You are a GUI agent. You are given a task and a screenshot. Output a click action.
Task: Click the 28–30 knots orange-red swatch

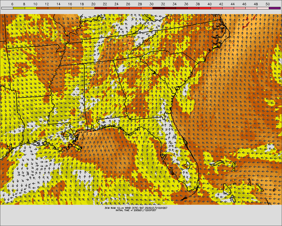147,8
